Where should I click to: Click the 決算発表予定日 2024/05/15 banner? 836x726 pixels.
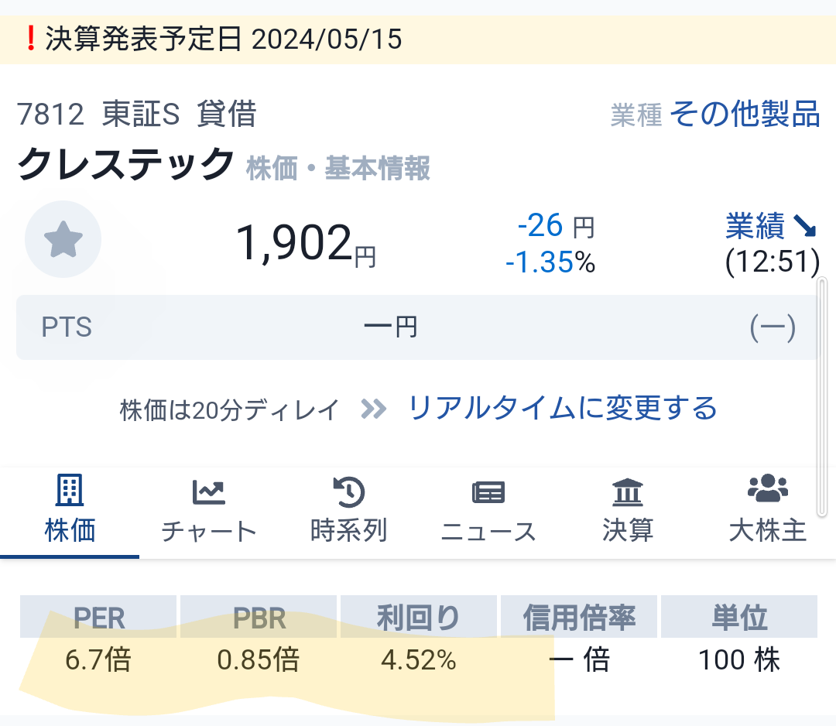(418, 39)
